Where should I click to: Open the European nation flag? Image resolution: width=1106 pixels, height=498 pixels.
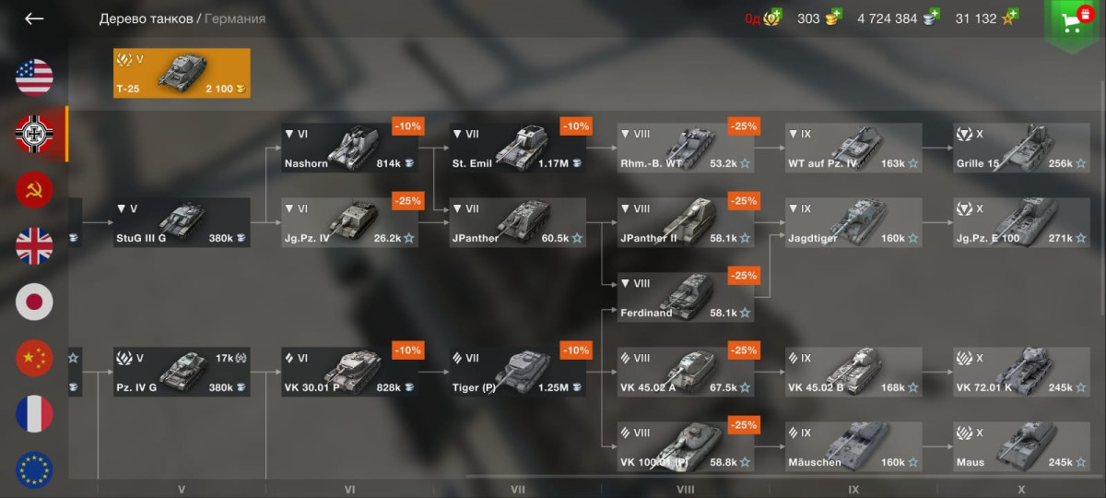(x=34, y=470)
